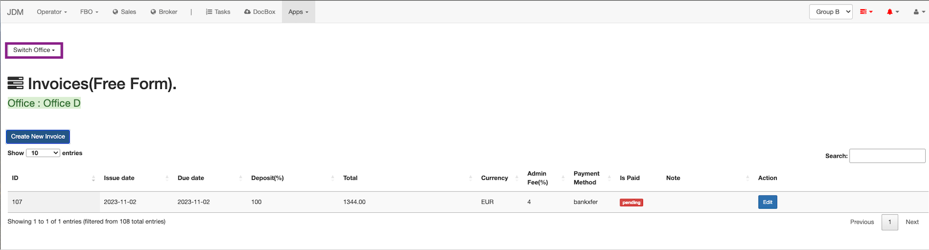Change the show entries count dropdown
This screenshot has width=929, height=250.
(43, 153)
